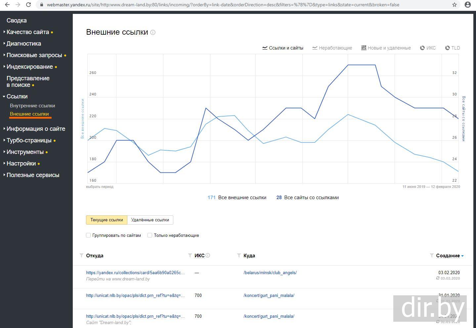Expand Индексирование sidebar section
This screenshot has width=476, height=328.
click(x=30, y=67)
